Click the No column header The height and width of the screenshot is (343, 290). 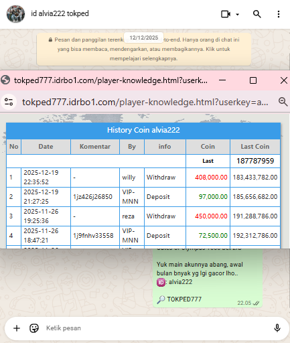coord(14,147)
